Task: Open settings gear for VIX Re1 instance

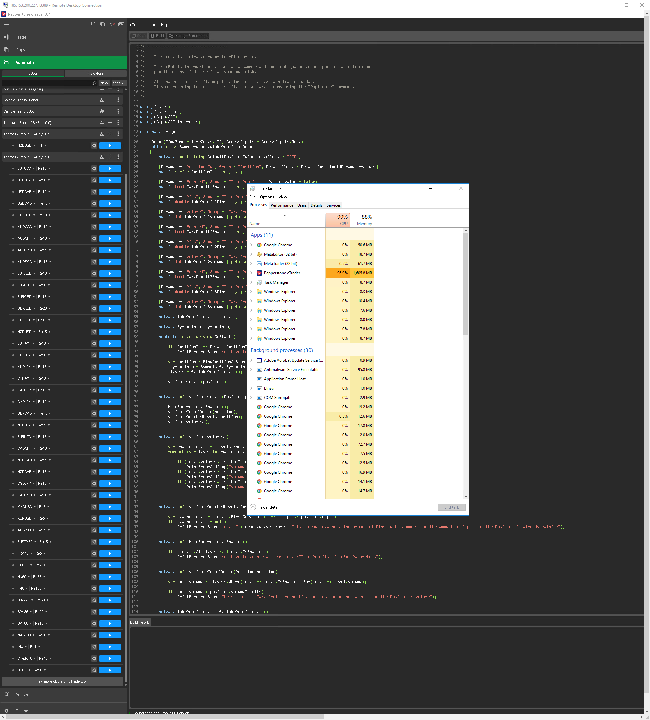Action: point(94,647)
